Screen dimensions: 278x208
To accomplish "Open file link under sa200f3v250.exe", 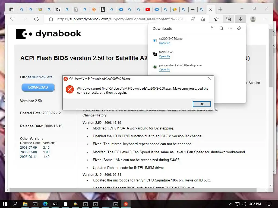I will (164, 43).
